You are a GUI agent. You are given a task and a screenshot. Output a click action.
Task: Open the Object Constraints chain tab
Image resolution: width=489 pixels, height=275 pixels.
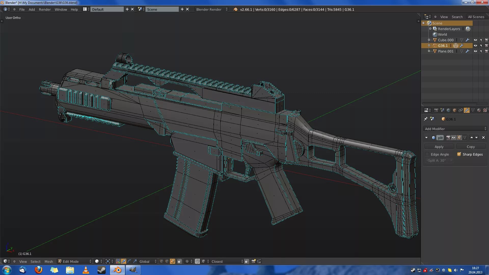coord(460,110)
